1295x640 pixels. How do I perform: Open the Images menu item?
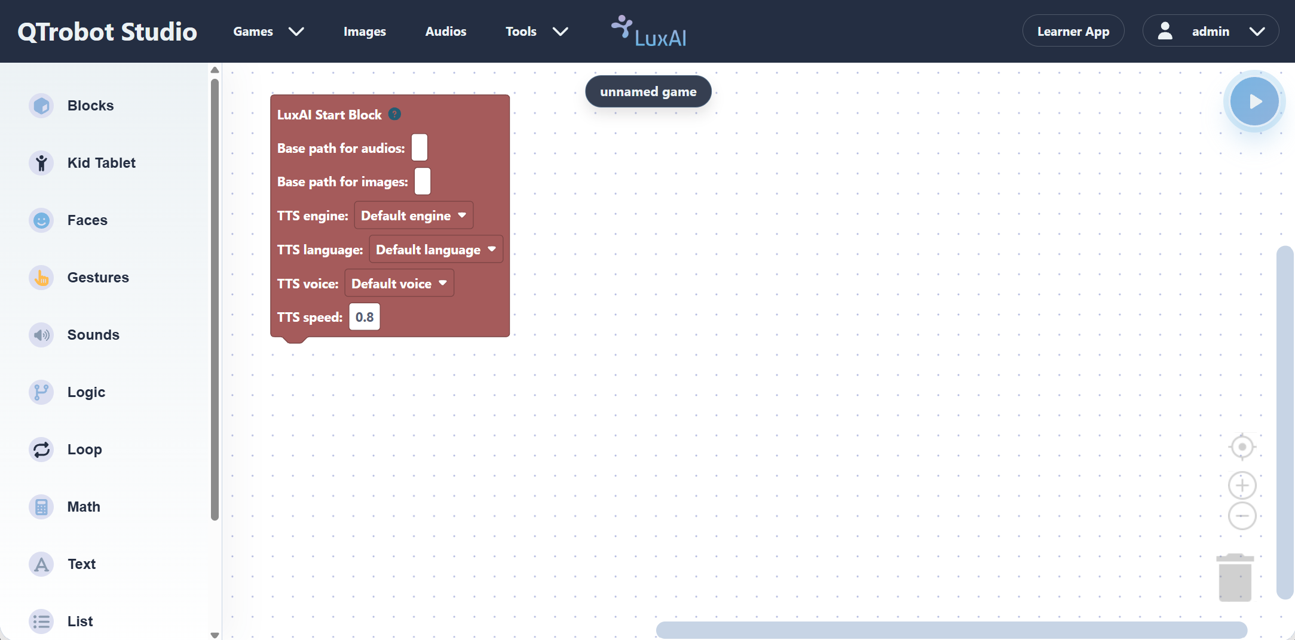(x=365, y=32)
